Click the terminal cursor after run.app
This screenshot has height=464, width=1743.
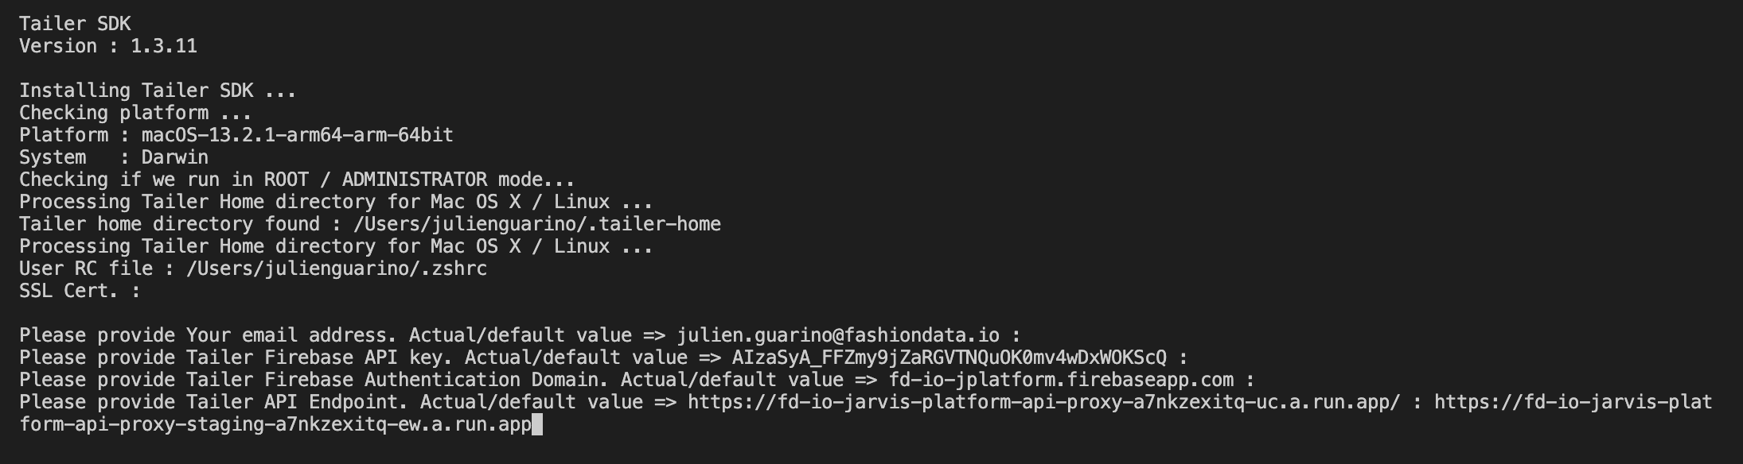[537, 424]
